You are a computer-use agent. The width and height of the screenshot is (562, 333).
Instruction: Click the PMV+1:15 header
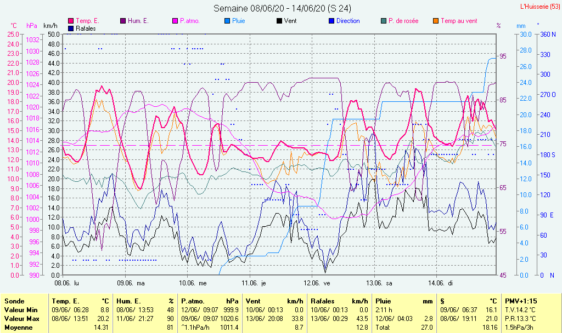tap(521, 302)
